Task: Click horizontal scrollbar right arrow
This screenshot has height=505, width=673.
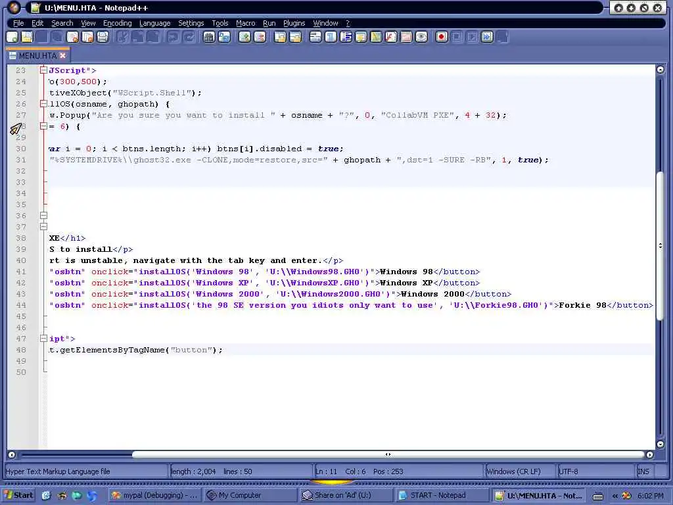Action: click(x=650, y=455)
